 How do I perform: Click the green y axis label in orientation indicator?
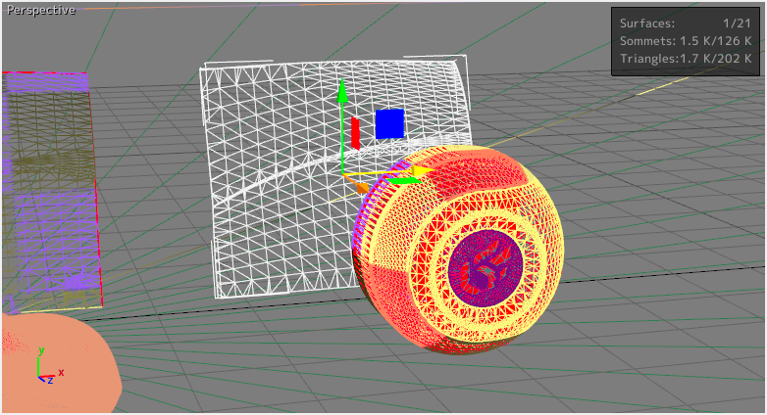41,350
